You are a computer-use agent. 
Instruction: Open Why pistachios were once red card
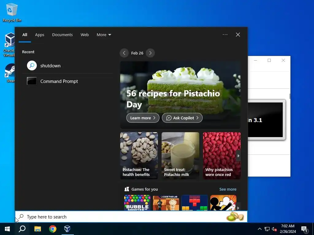coord(222,156)
